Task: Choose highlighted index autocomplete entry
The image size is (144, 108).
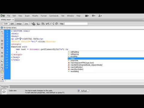Action: coord(106,58)
